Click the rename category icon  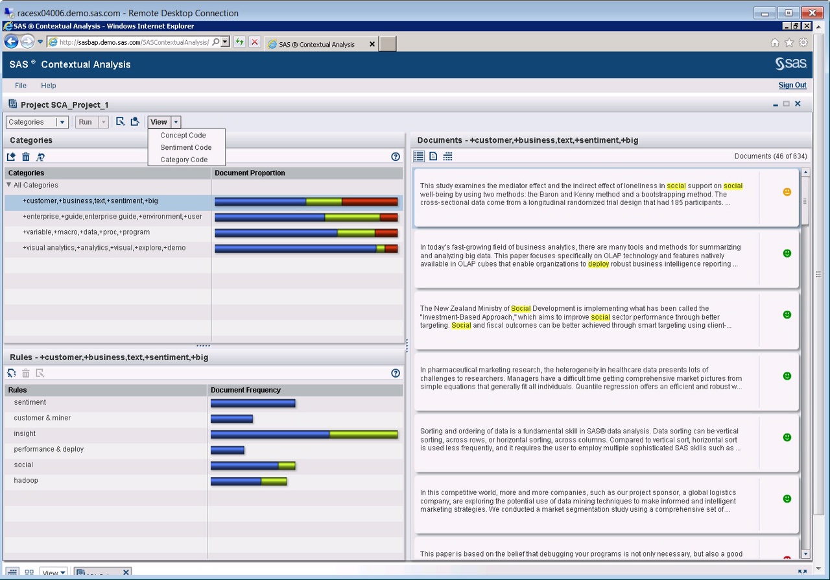(x=40, y=157)
